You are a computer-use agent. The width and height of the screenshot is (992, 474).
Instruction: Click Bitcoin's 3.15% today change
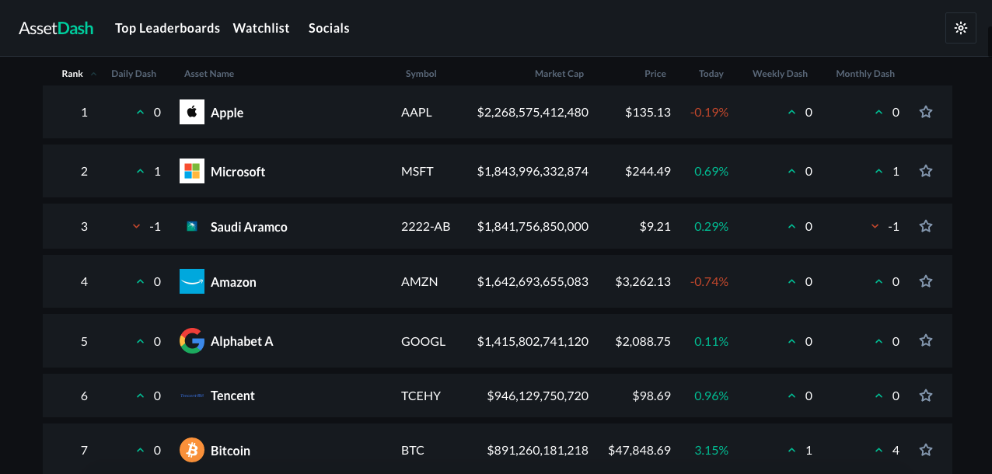click(x=711, y=450)
